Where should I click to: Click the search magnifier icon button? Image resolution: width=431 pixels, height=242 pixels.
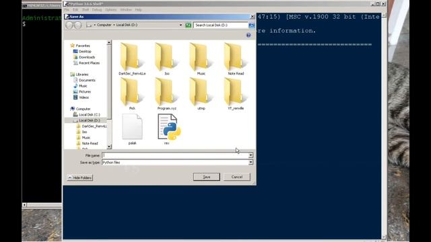pos(251,26)
